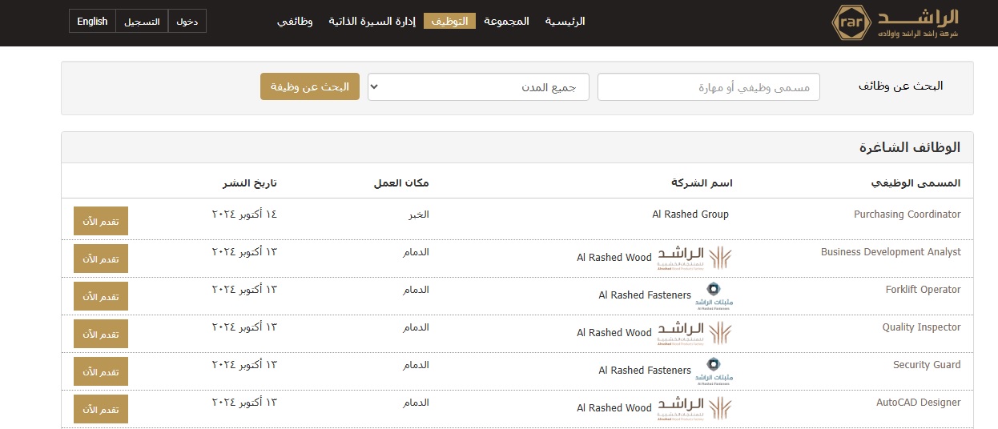Click the دخول login button
The width and height of the screenshot is (998, 429).
tap(187, 22)
